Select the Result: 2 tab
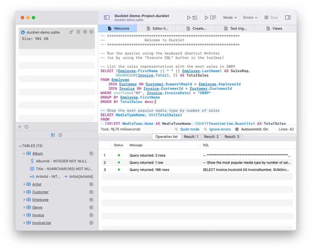This screenshot has width=312, height=251. (x=211, y=137)
